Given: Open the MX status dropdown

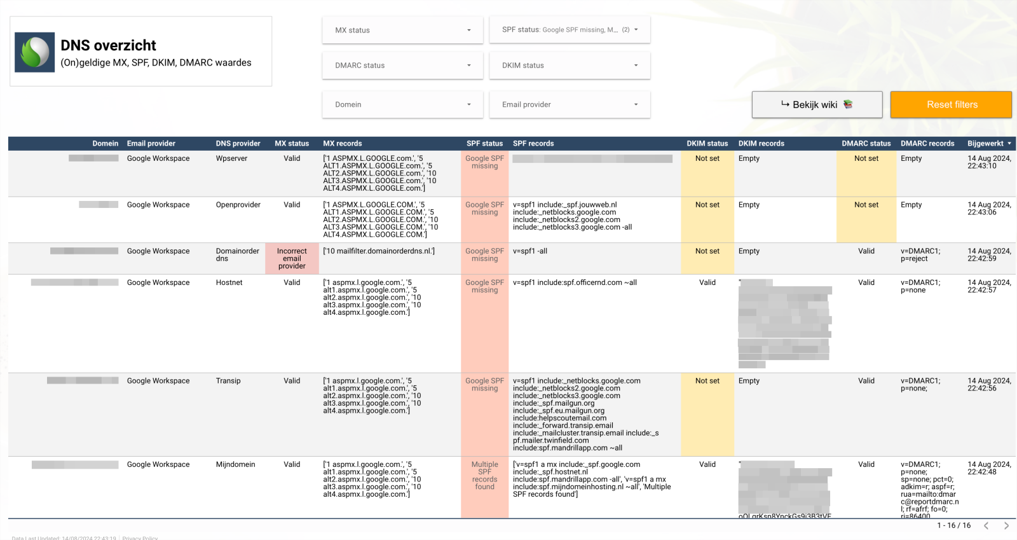Looking at the screenshot, I should [x=403, y=30].
